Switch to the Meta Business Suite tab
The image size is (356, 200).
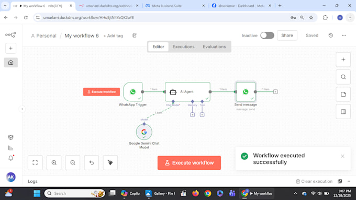coord(175,6)
